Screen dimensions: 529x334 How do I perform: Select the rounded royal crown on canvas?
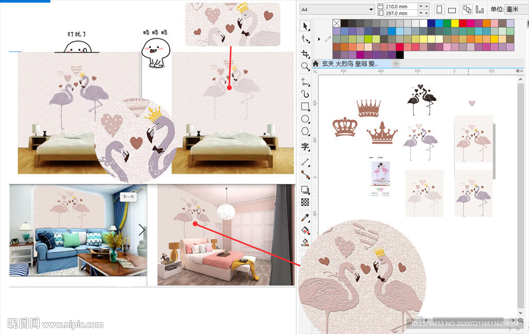[x=345, y=126]
